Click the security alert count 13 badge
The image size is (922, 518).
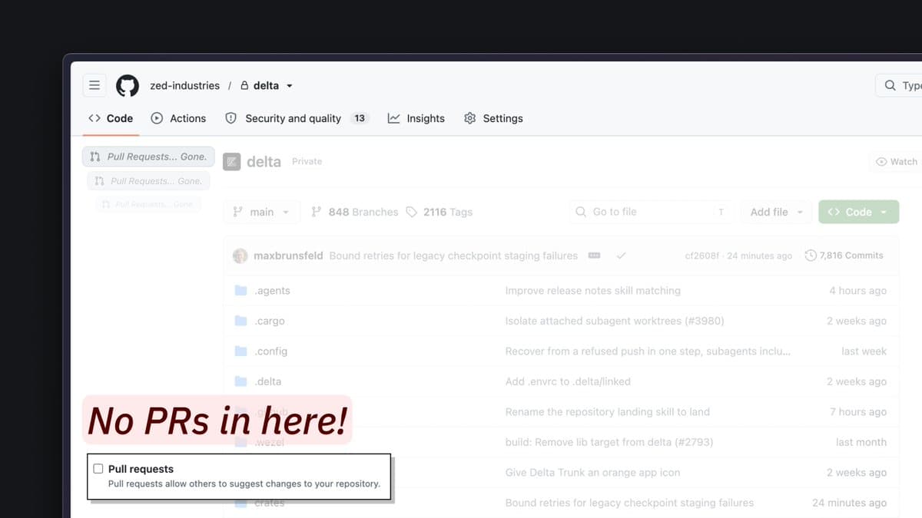(360, 118)
